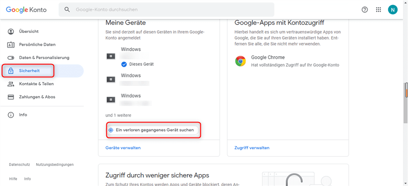Viewport: 408px width, 186px height.
Task: Click the Google Chrome app icon
Action: 240,61
